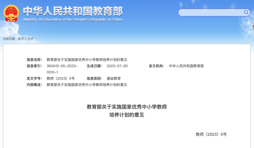The width and height of the screenshot is (254, 148).
Task: Click the index number 360A10-05-2023-0010-1
Action: pos(62,69)
